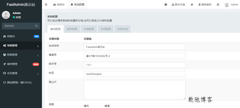
Task: Expand 权限管理 in the sidebar
Action: (x=21, y=55)
